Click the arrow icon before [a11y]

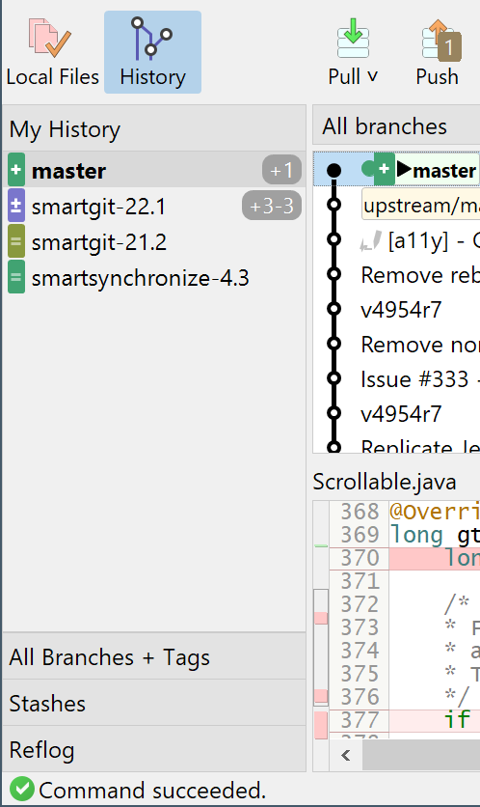(370, 240)
